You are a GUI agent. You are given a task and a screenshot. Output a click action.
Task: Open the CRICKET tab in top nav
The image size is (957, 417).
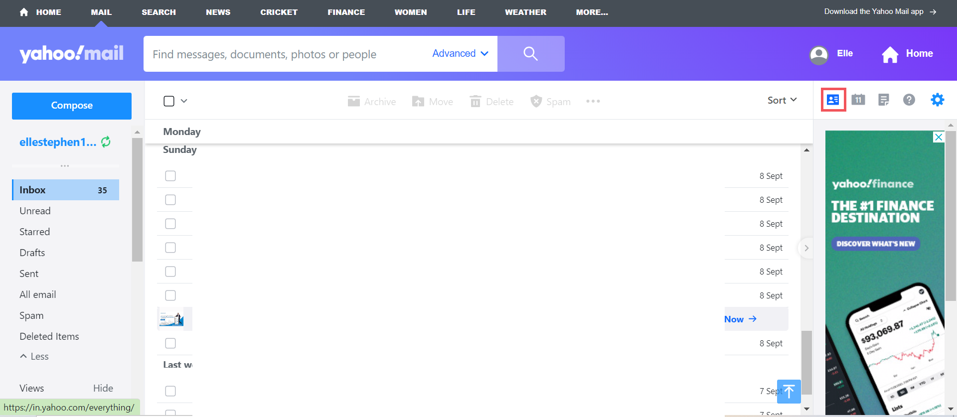click(279, 12)
